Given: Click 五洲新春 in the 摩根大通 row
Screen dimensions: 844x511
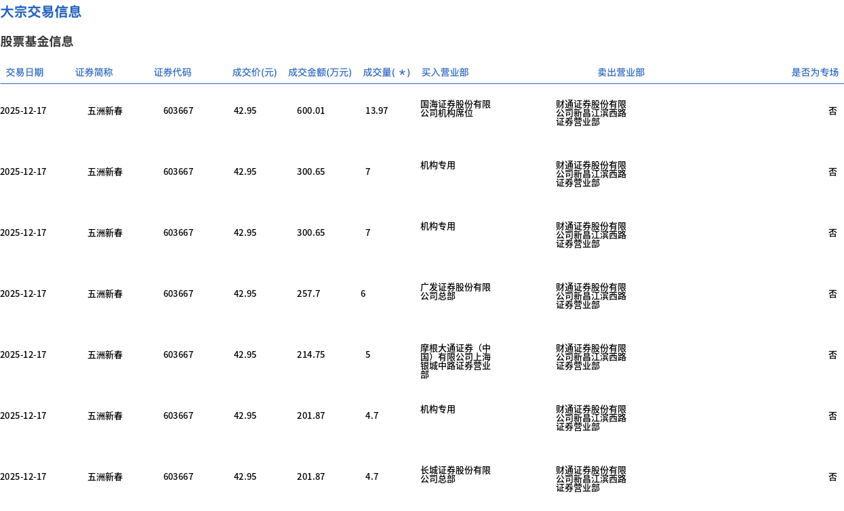Looking at the screenshot, I should click(105, 354).
